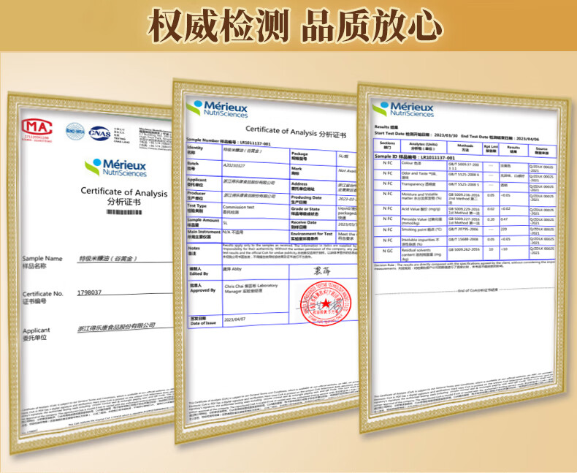The height and width of the screenshot is (473, 577).
Task: Click Sample Number LR1011137-001 on middle certificate
Action: pos(229,141)
